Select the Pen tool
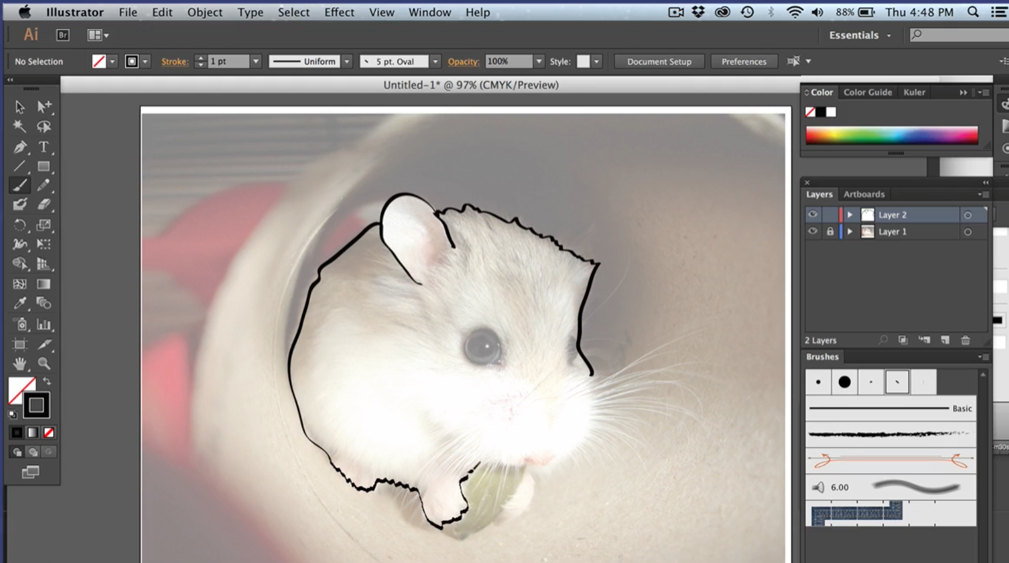 point(19,147)
